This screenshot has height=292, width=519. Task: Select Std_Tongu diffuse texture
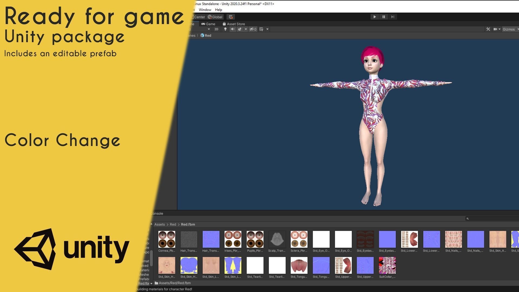click(x=299, y=267)
